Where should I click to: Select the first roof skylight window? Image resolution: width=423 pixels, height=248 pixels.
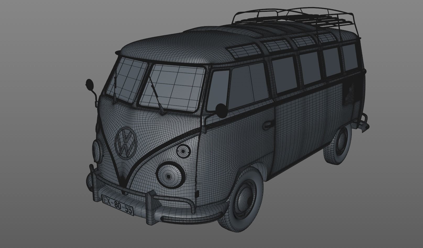[245, 51]
